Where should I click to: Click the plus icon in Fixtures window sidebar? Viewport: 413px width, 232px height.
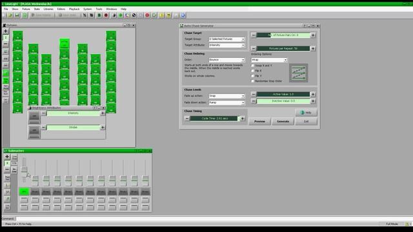click(x=6, y=31)
